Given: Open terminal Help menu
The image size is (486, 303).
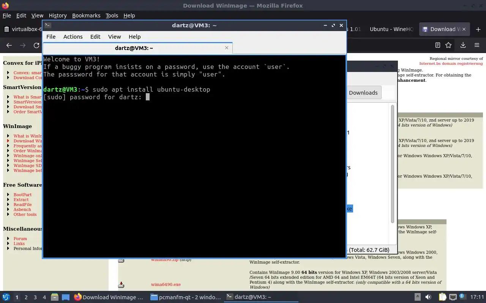Looking at the screenshot, I should point(134,37).
